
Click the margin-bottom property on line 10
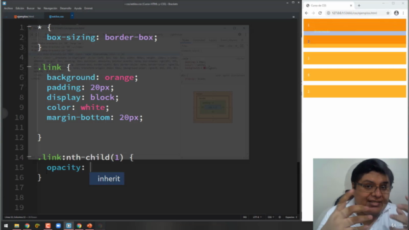point(78,118)
